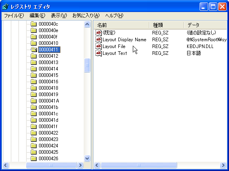Click the データ column header
Viewport: 229px width, 171px height.
click(x=205, y=25)
